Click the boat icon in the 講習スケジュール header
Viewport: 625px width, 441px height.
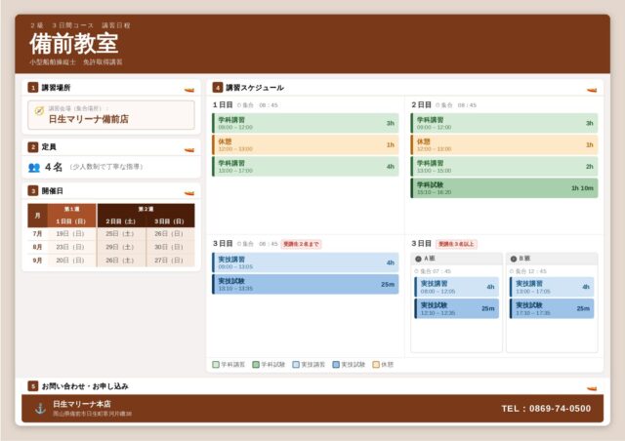pos(592,90)
